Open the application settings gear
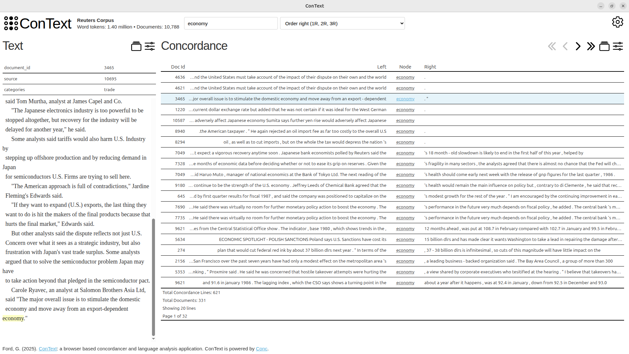Screen dimensions: 629x354 [x=618, y=22]
